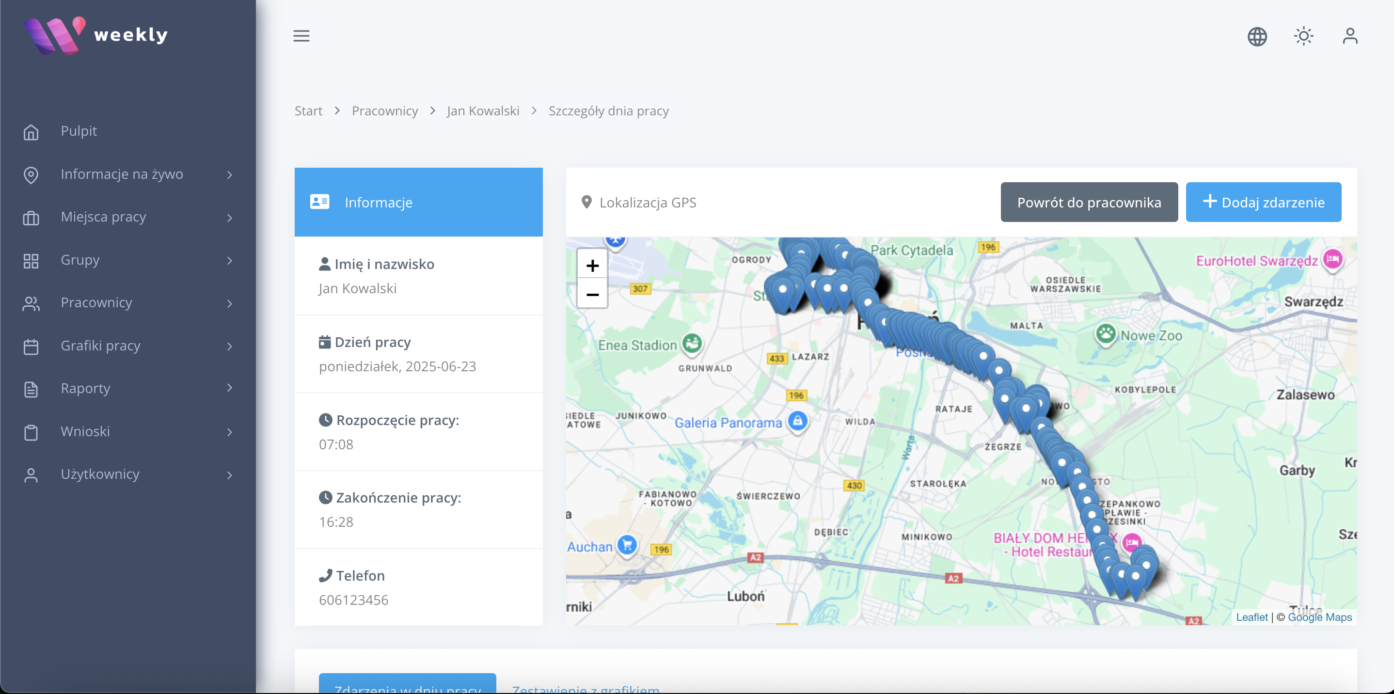Click Dodaj zdarzenie button
The height and width of the screenshot is (694, 1394).
point(1263,202)
